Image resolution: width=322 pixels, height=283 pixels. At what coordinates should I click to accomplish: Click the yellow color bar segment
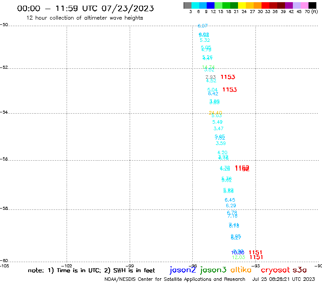(242, 5)
